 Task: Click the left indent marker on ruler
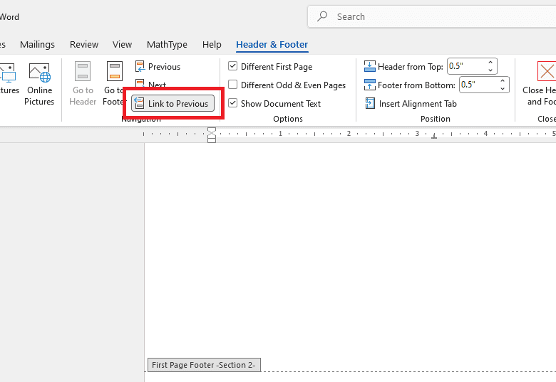pyautogui.click(x=211, y=140)
